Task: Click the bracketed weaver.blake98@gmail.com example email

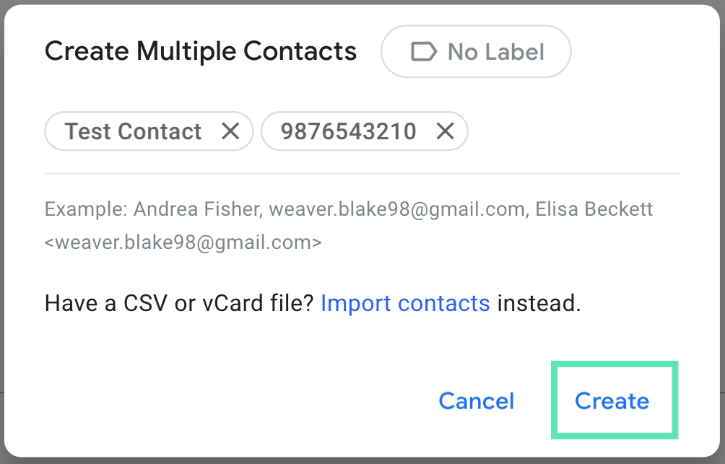Action: click(x=183, y=242)
